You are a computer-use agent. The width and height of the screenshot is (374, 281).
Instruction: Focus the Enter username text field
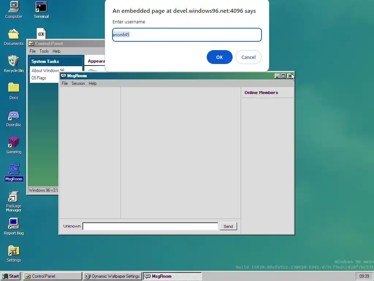tap(187, 35)
